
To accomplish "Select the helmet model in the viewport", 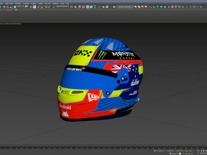I will (100, 80).
